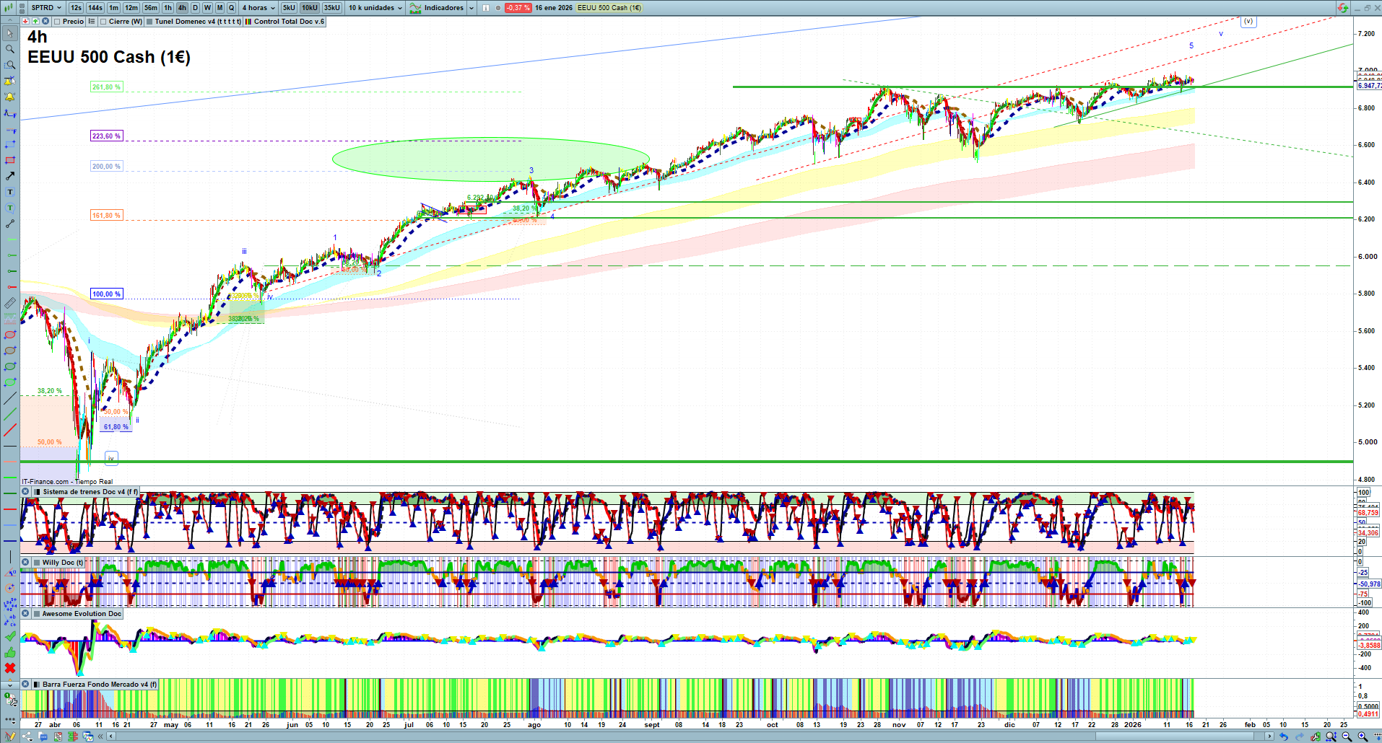The image size is (1382, 743).
Task: Select the W weekly timeframe
Action: pos(207,8)
